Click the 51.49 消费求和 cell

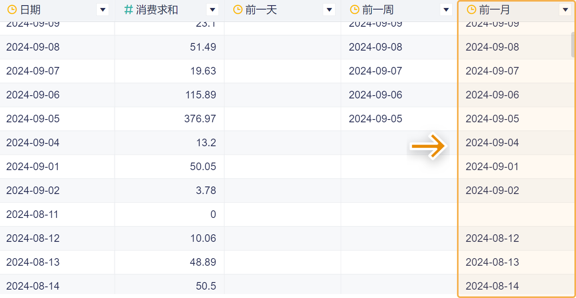point(203,47)
